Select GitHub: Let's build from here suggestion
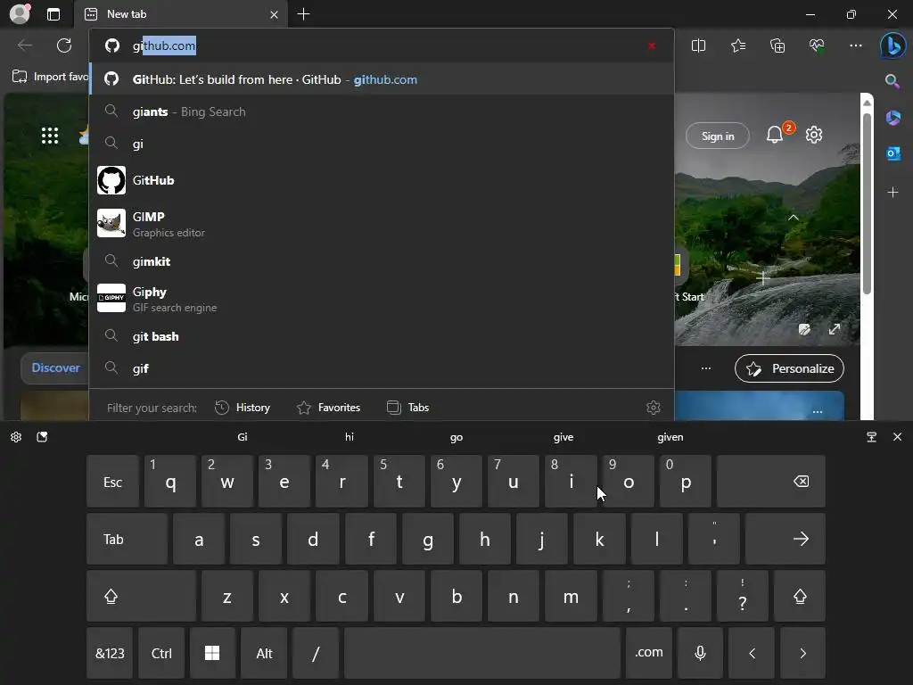The height and width of the screenshot is (685, 913). point(382,79)
